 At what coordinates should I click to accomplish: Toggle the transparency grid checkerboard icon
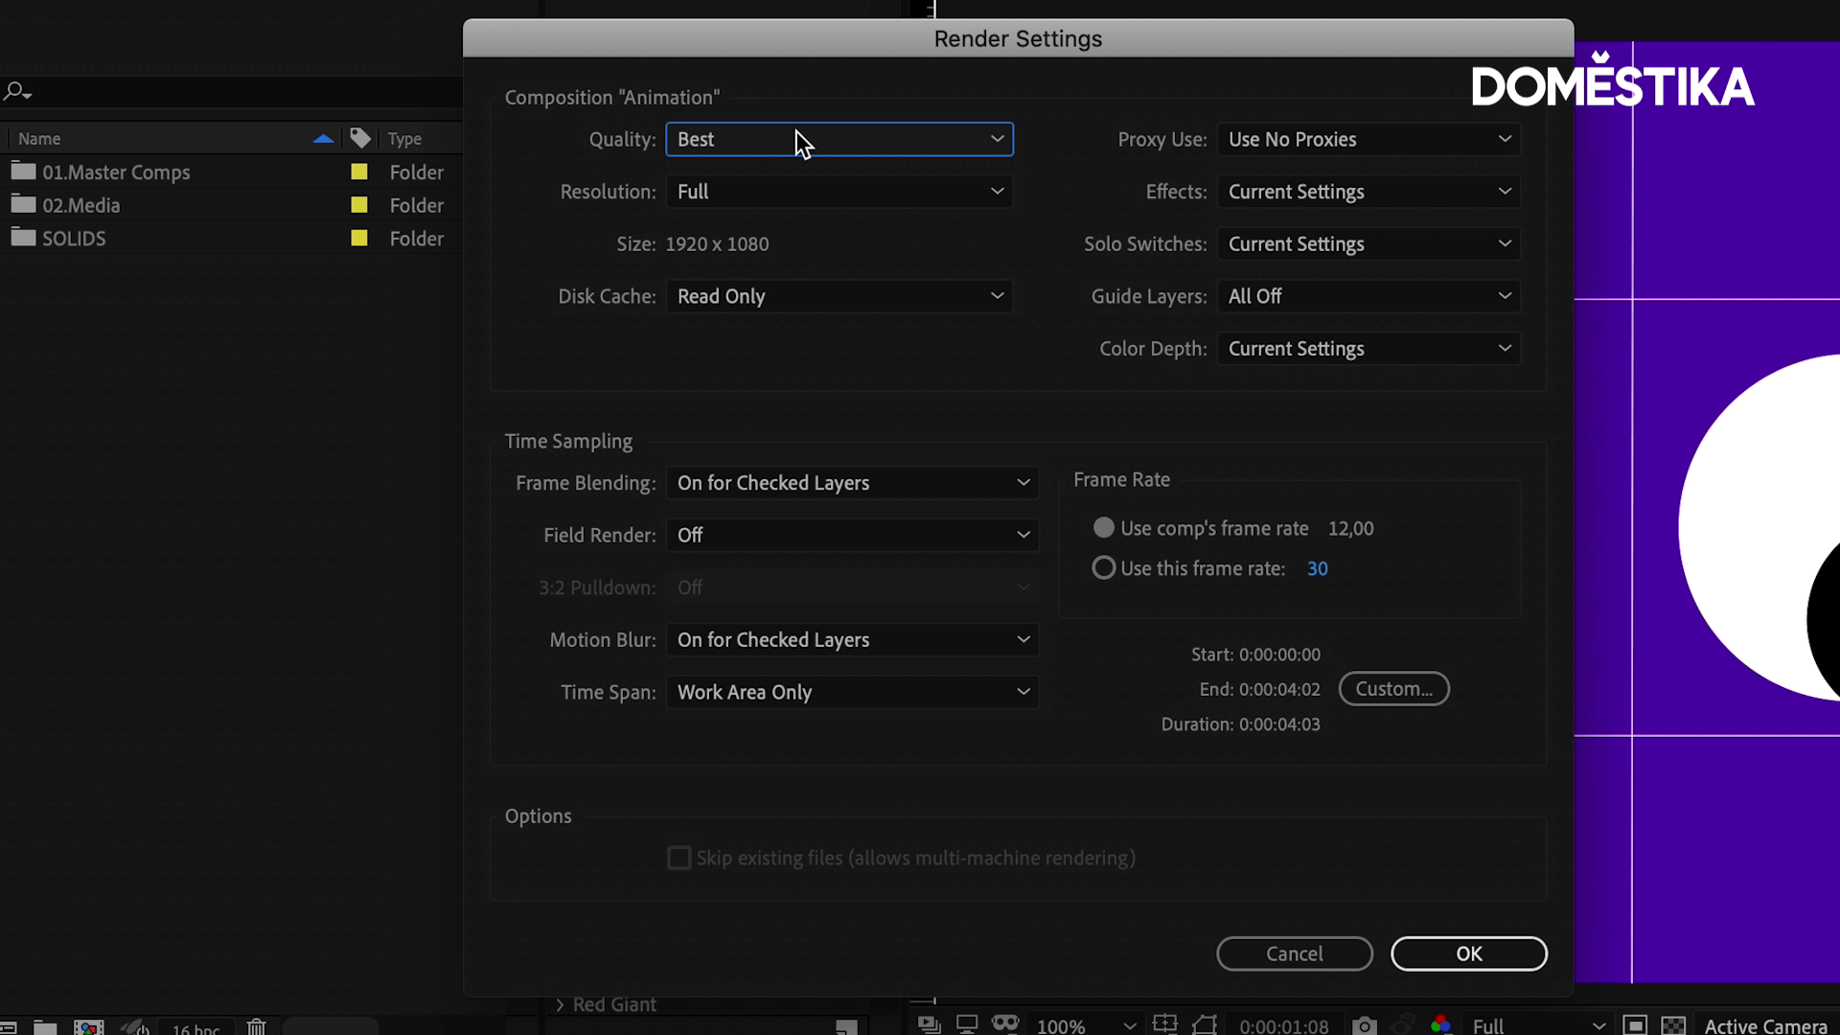point(1673,1025)
